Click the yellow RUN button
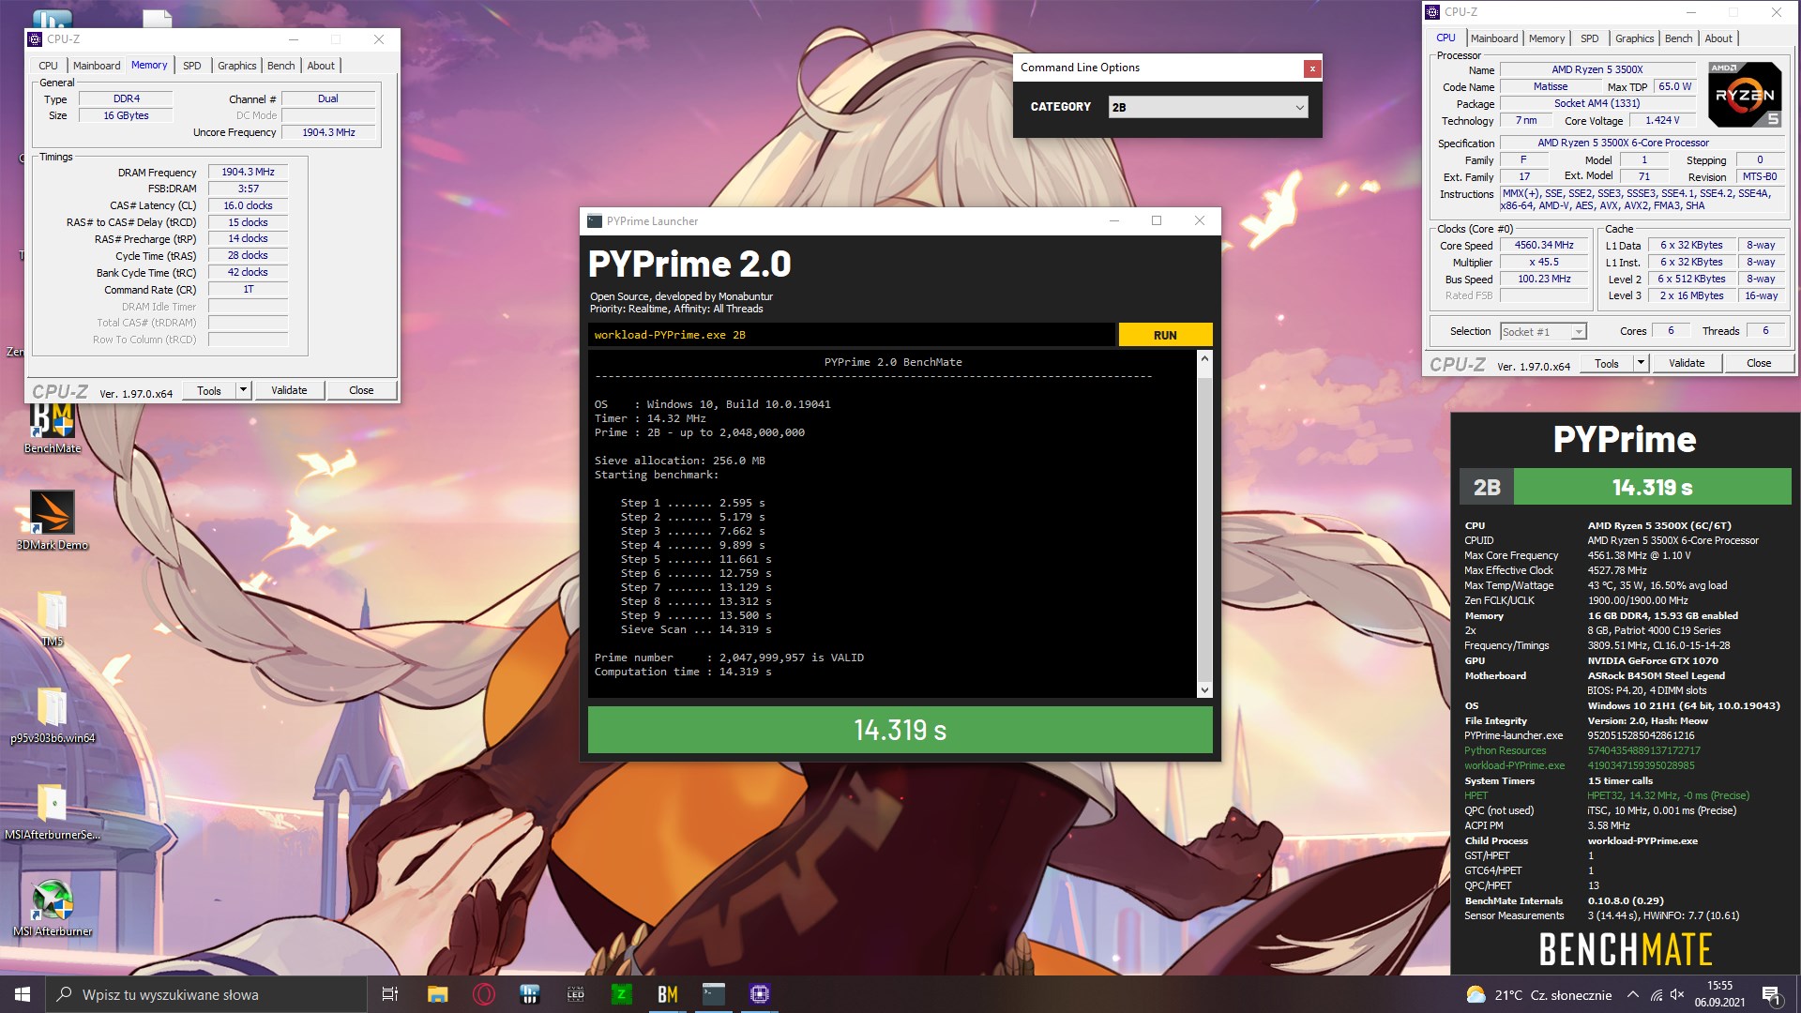Image resolution: width=1801 pixels, height=1013 pixels. [x=1165, y=335]
